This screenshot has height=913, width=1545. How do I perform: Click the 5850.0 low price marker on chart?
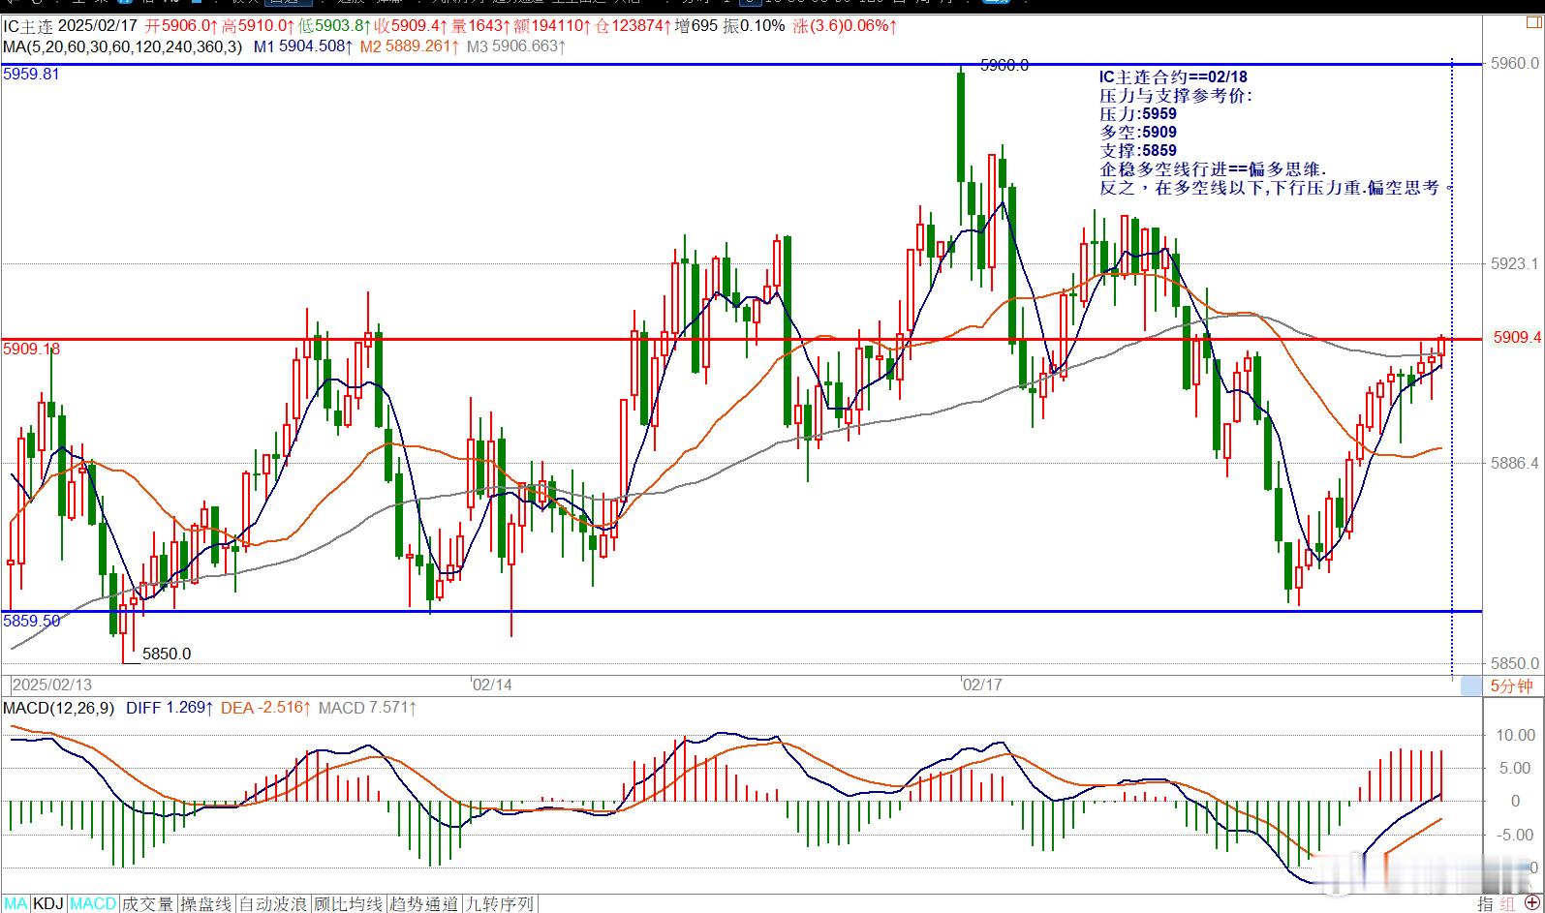pyautogui.click(x=167, y=654)
